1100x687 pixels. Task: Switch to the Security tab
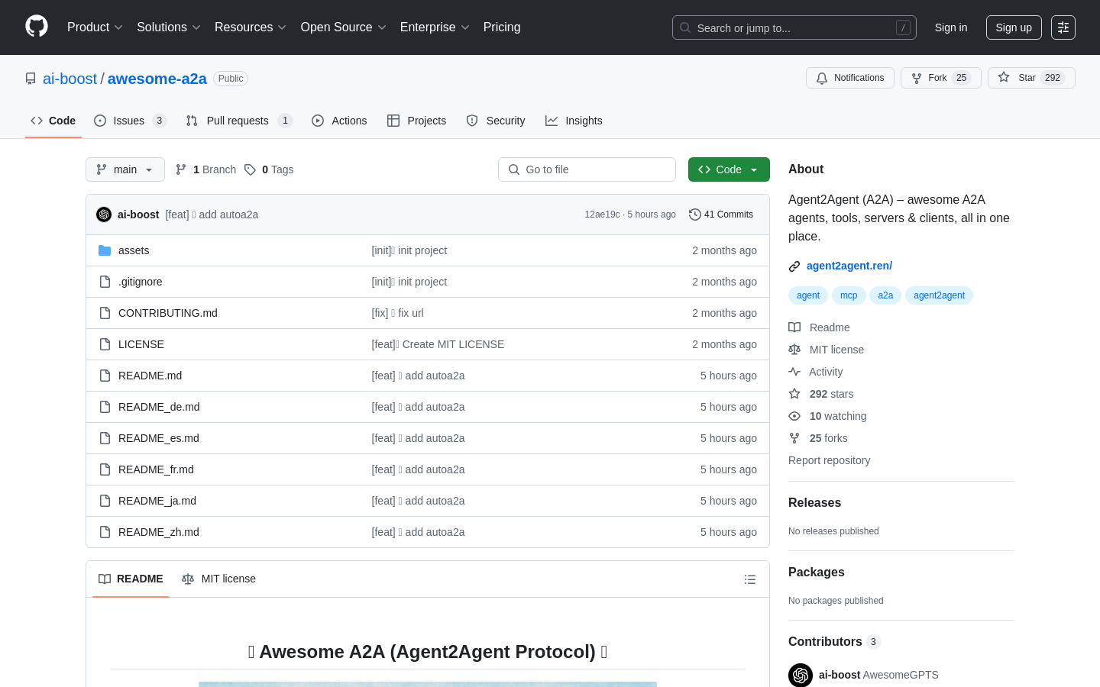(496, 121)
